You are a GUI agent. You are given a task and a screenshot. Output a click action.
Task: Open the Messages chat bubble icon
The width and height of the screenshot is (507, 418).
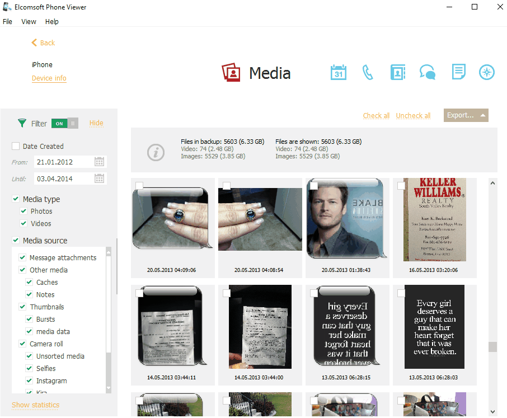pos(428,73)
